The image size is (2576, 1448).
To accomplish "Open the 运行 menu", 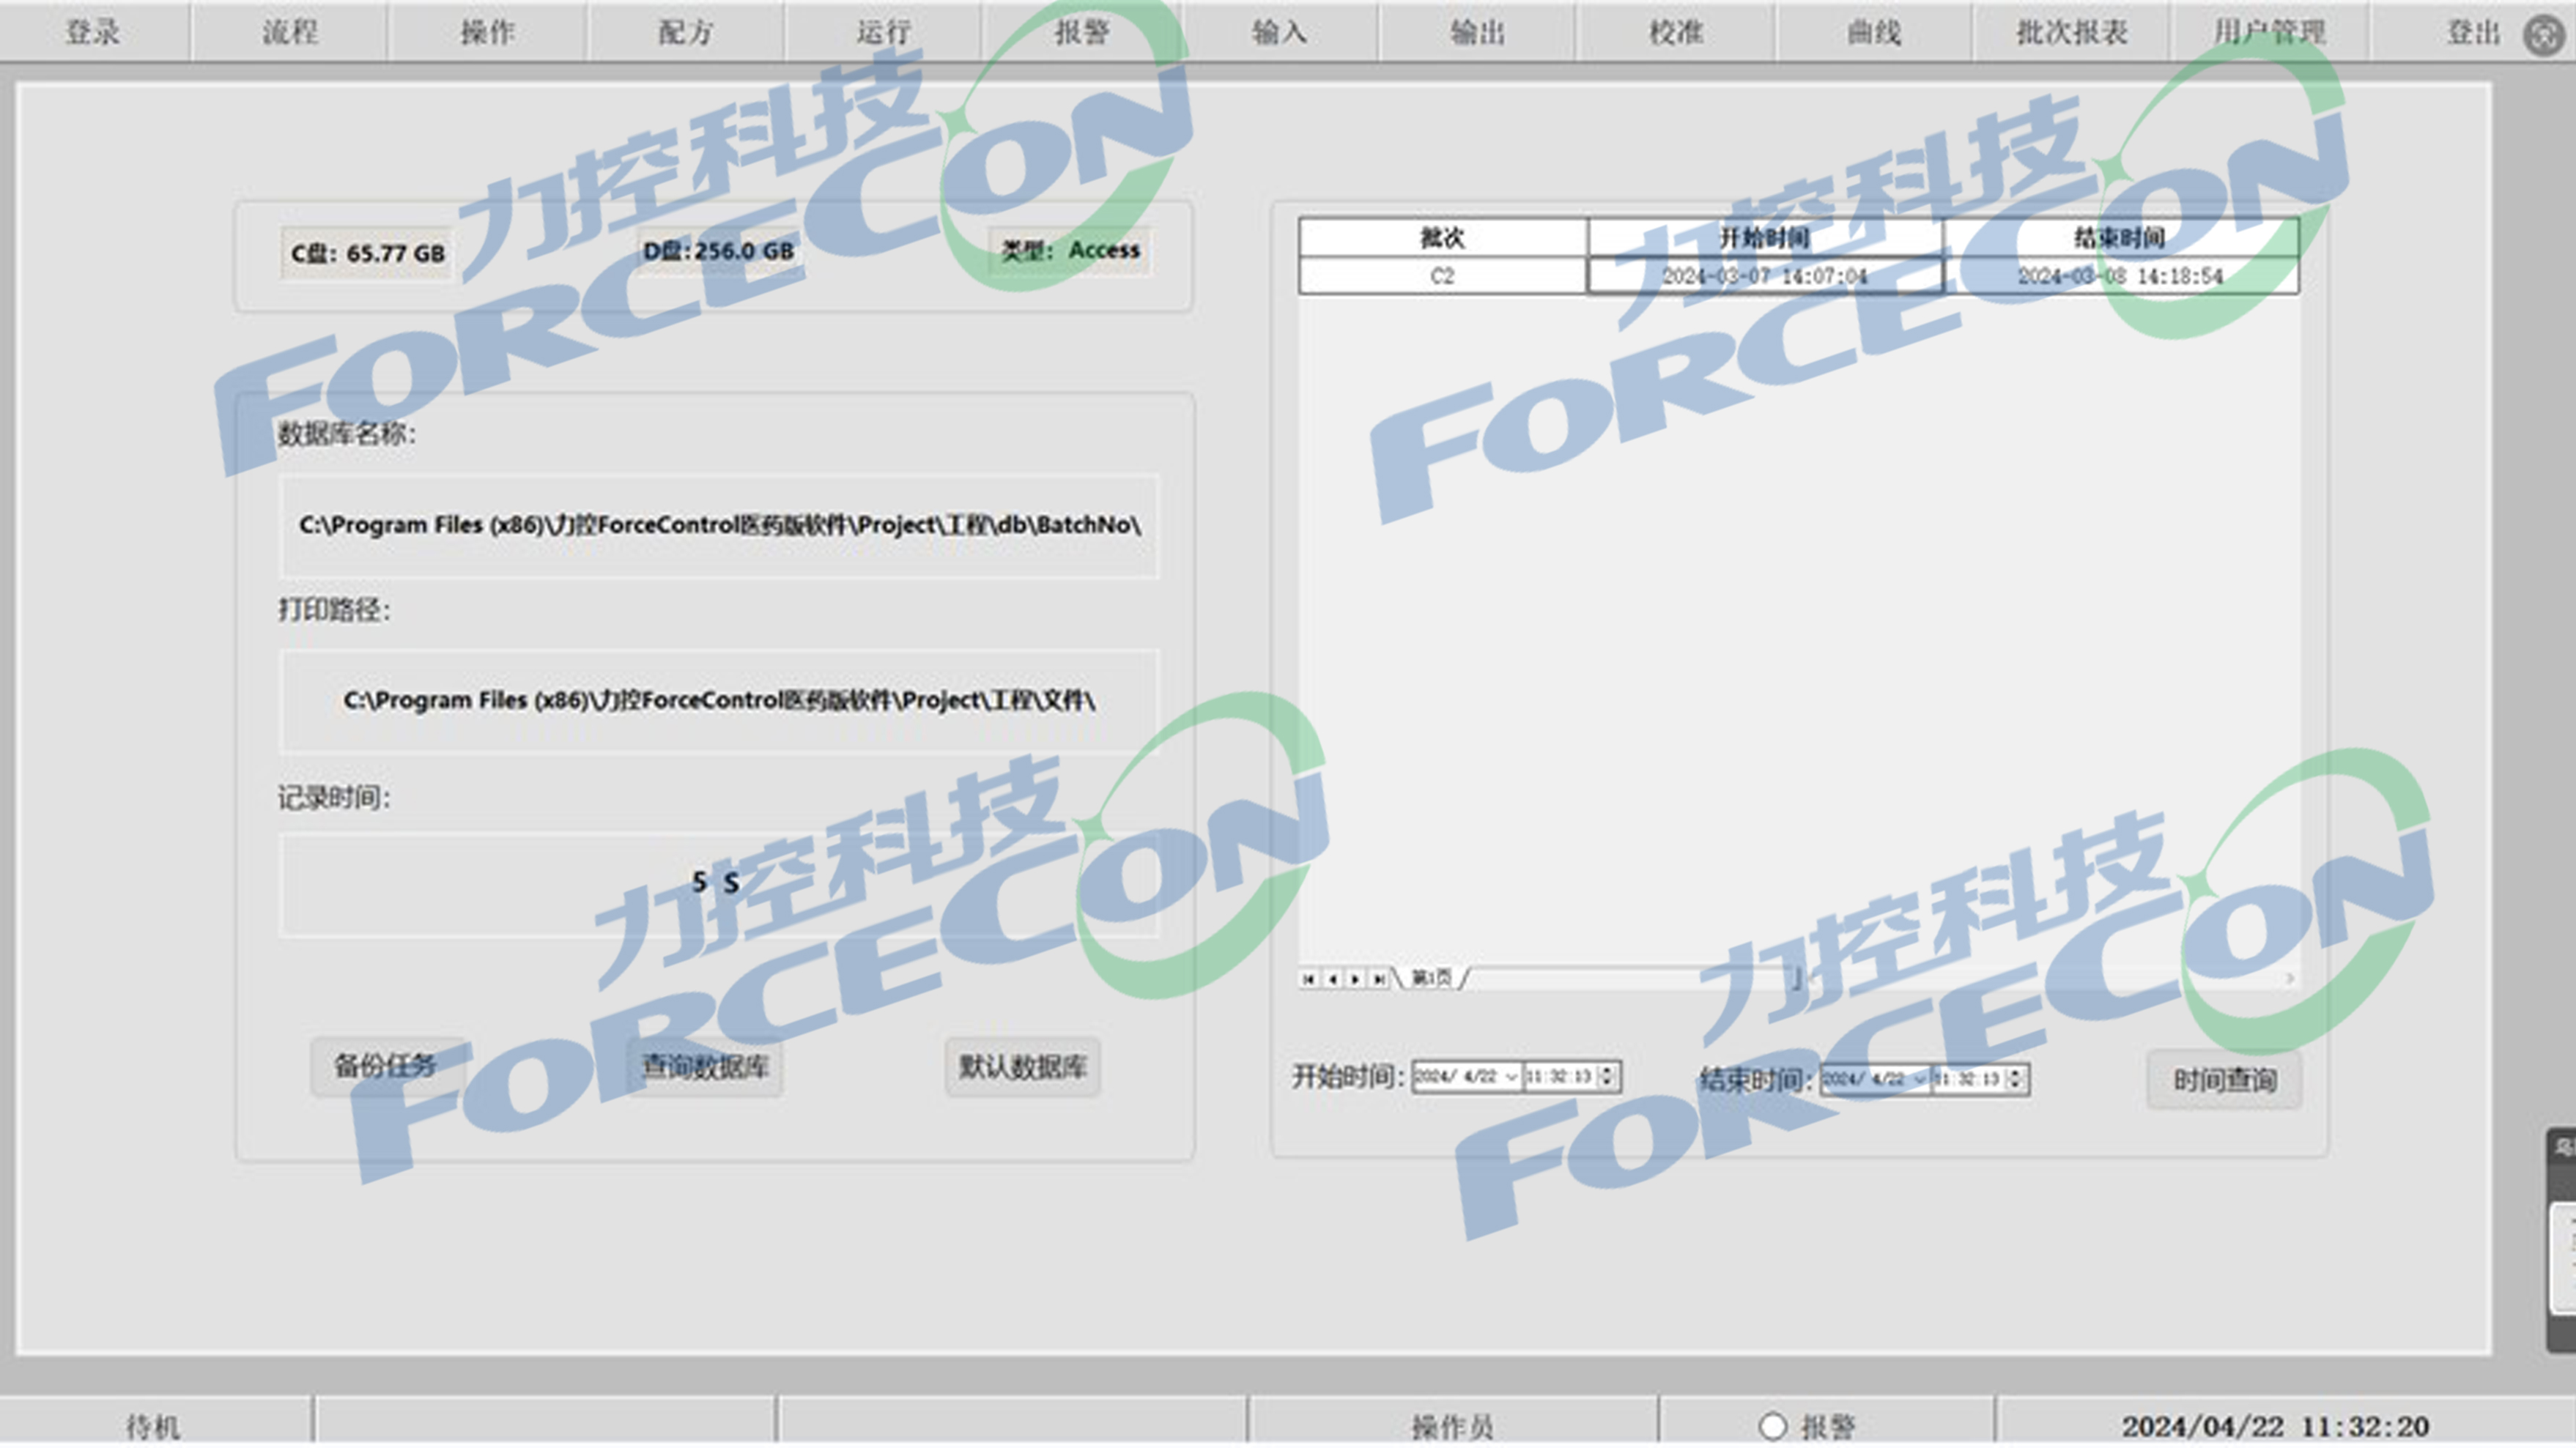I will (x=884, y=32).
